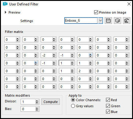Expand the Preview disclosure triangle
This screenshot has width=133, height=119.
point(5,12)
